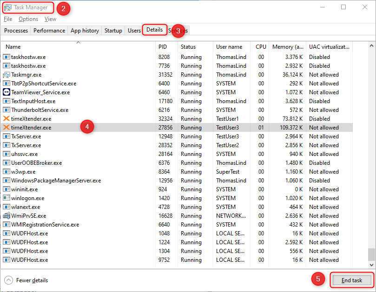Click the process name wininit.exe
The height and width of the screenshot is (292, 376).
[25, 189]
